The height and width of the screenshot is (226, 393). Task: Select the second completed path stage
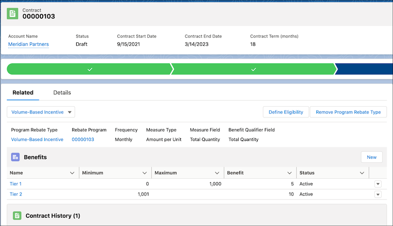253,69
